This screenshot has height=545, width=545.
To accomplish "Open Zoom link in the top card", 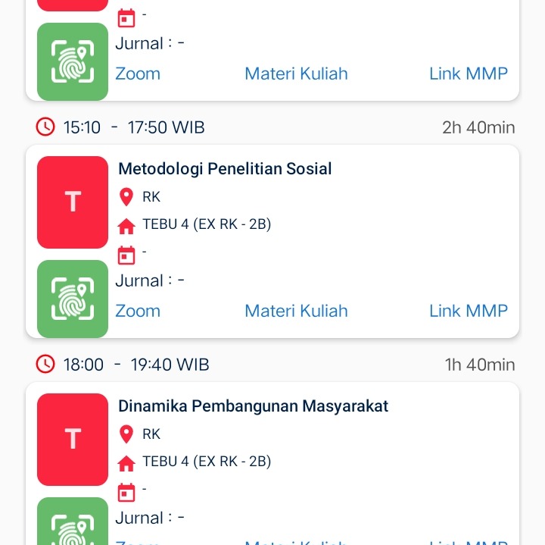I will click(138, 74).
